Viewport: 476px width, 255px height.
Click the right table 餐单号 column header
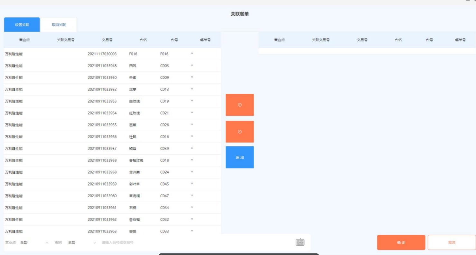pyautogui.click(x=460, y=40)
